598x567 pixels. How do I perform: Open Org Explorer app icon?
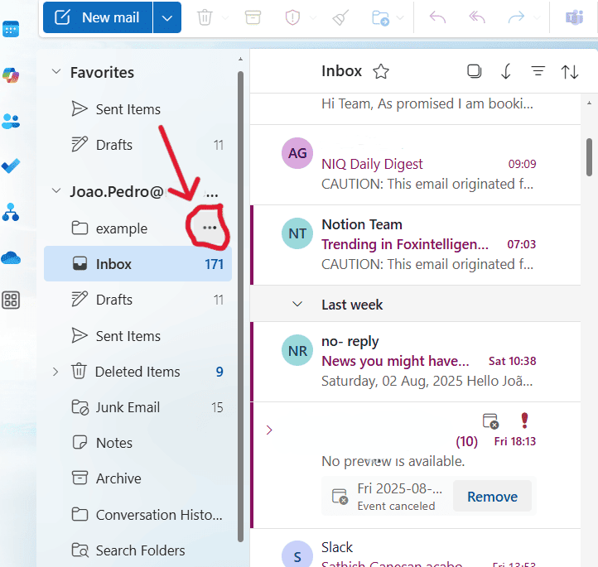coord(11,212)
